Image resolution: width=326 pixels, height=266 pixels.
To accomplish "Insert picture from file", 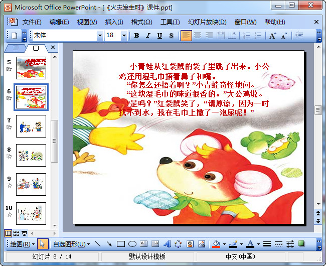I will pyautogui.click(x=202, y=244).
